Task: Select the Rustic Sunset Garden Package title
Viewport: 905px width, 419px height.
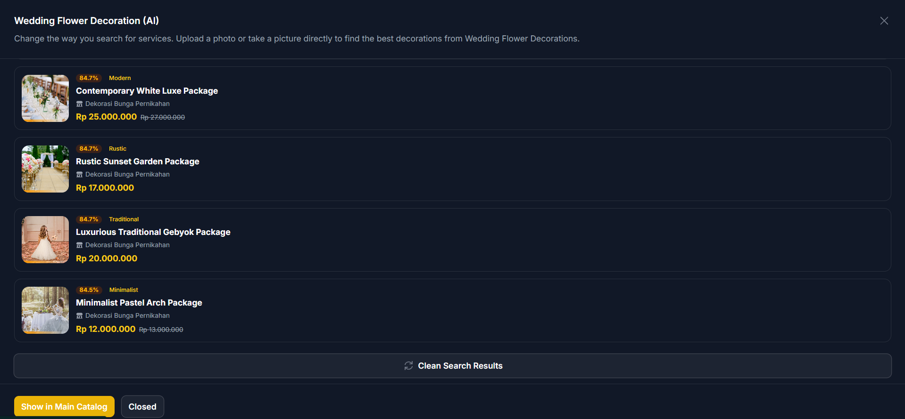Action: coord(138,161)
